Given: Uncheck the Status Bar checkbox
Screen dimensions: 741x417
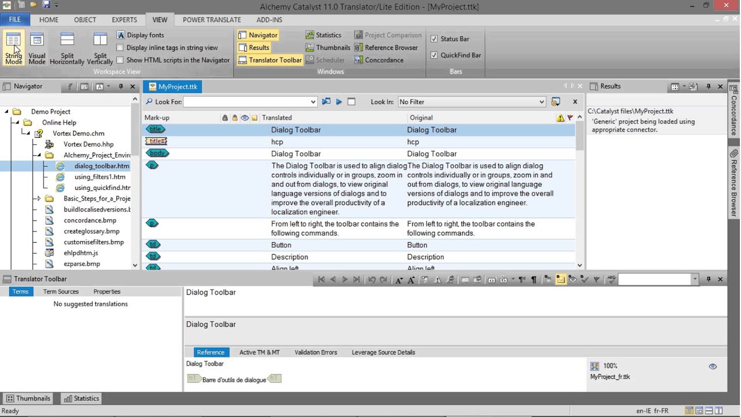Looking at the screenshot, I should pyautogui.click(x=434, y=39).
